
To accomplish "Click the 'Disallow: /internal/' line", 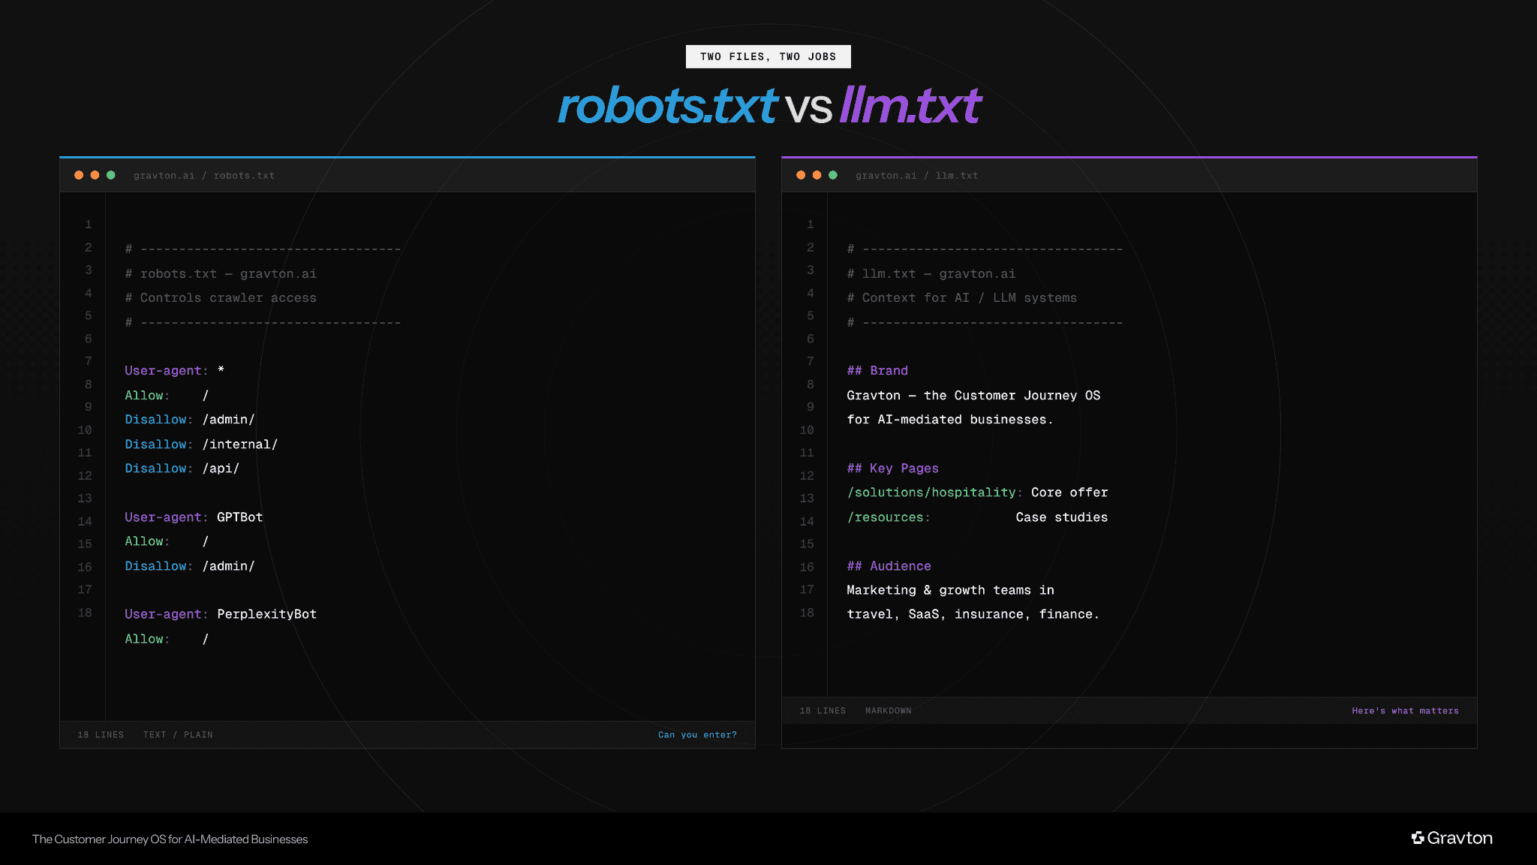I will [201, 445].
